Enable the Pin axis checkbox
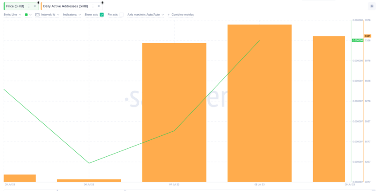379x191 pixels. click(122, 15)
